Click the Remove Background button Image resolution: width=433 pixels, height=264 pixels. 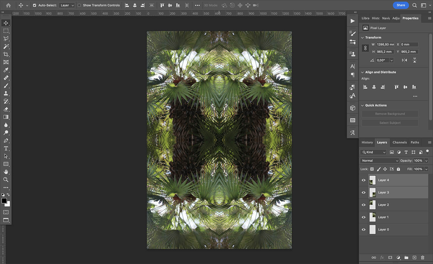tap(390, 114)
